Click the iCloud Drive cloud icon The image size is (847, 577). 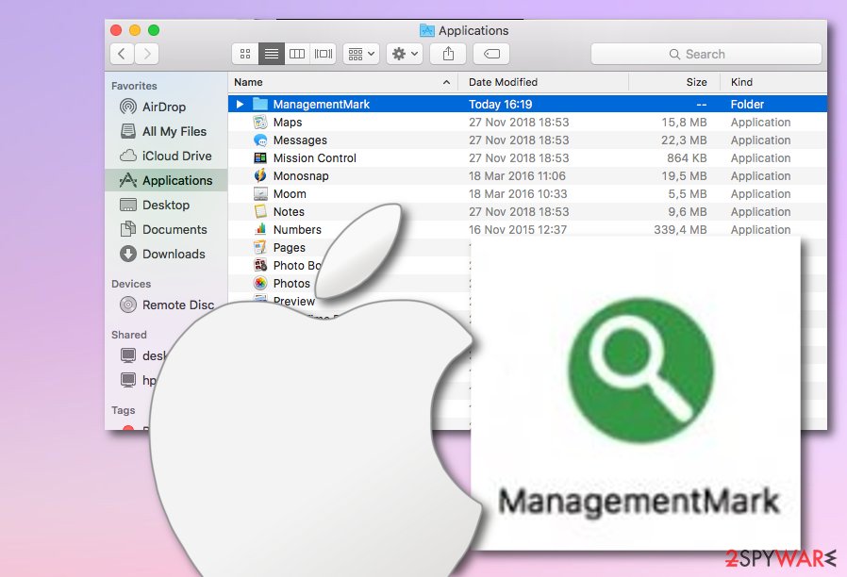click(x=128, y=156)
